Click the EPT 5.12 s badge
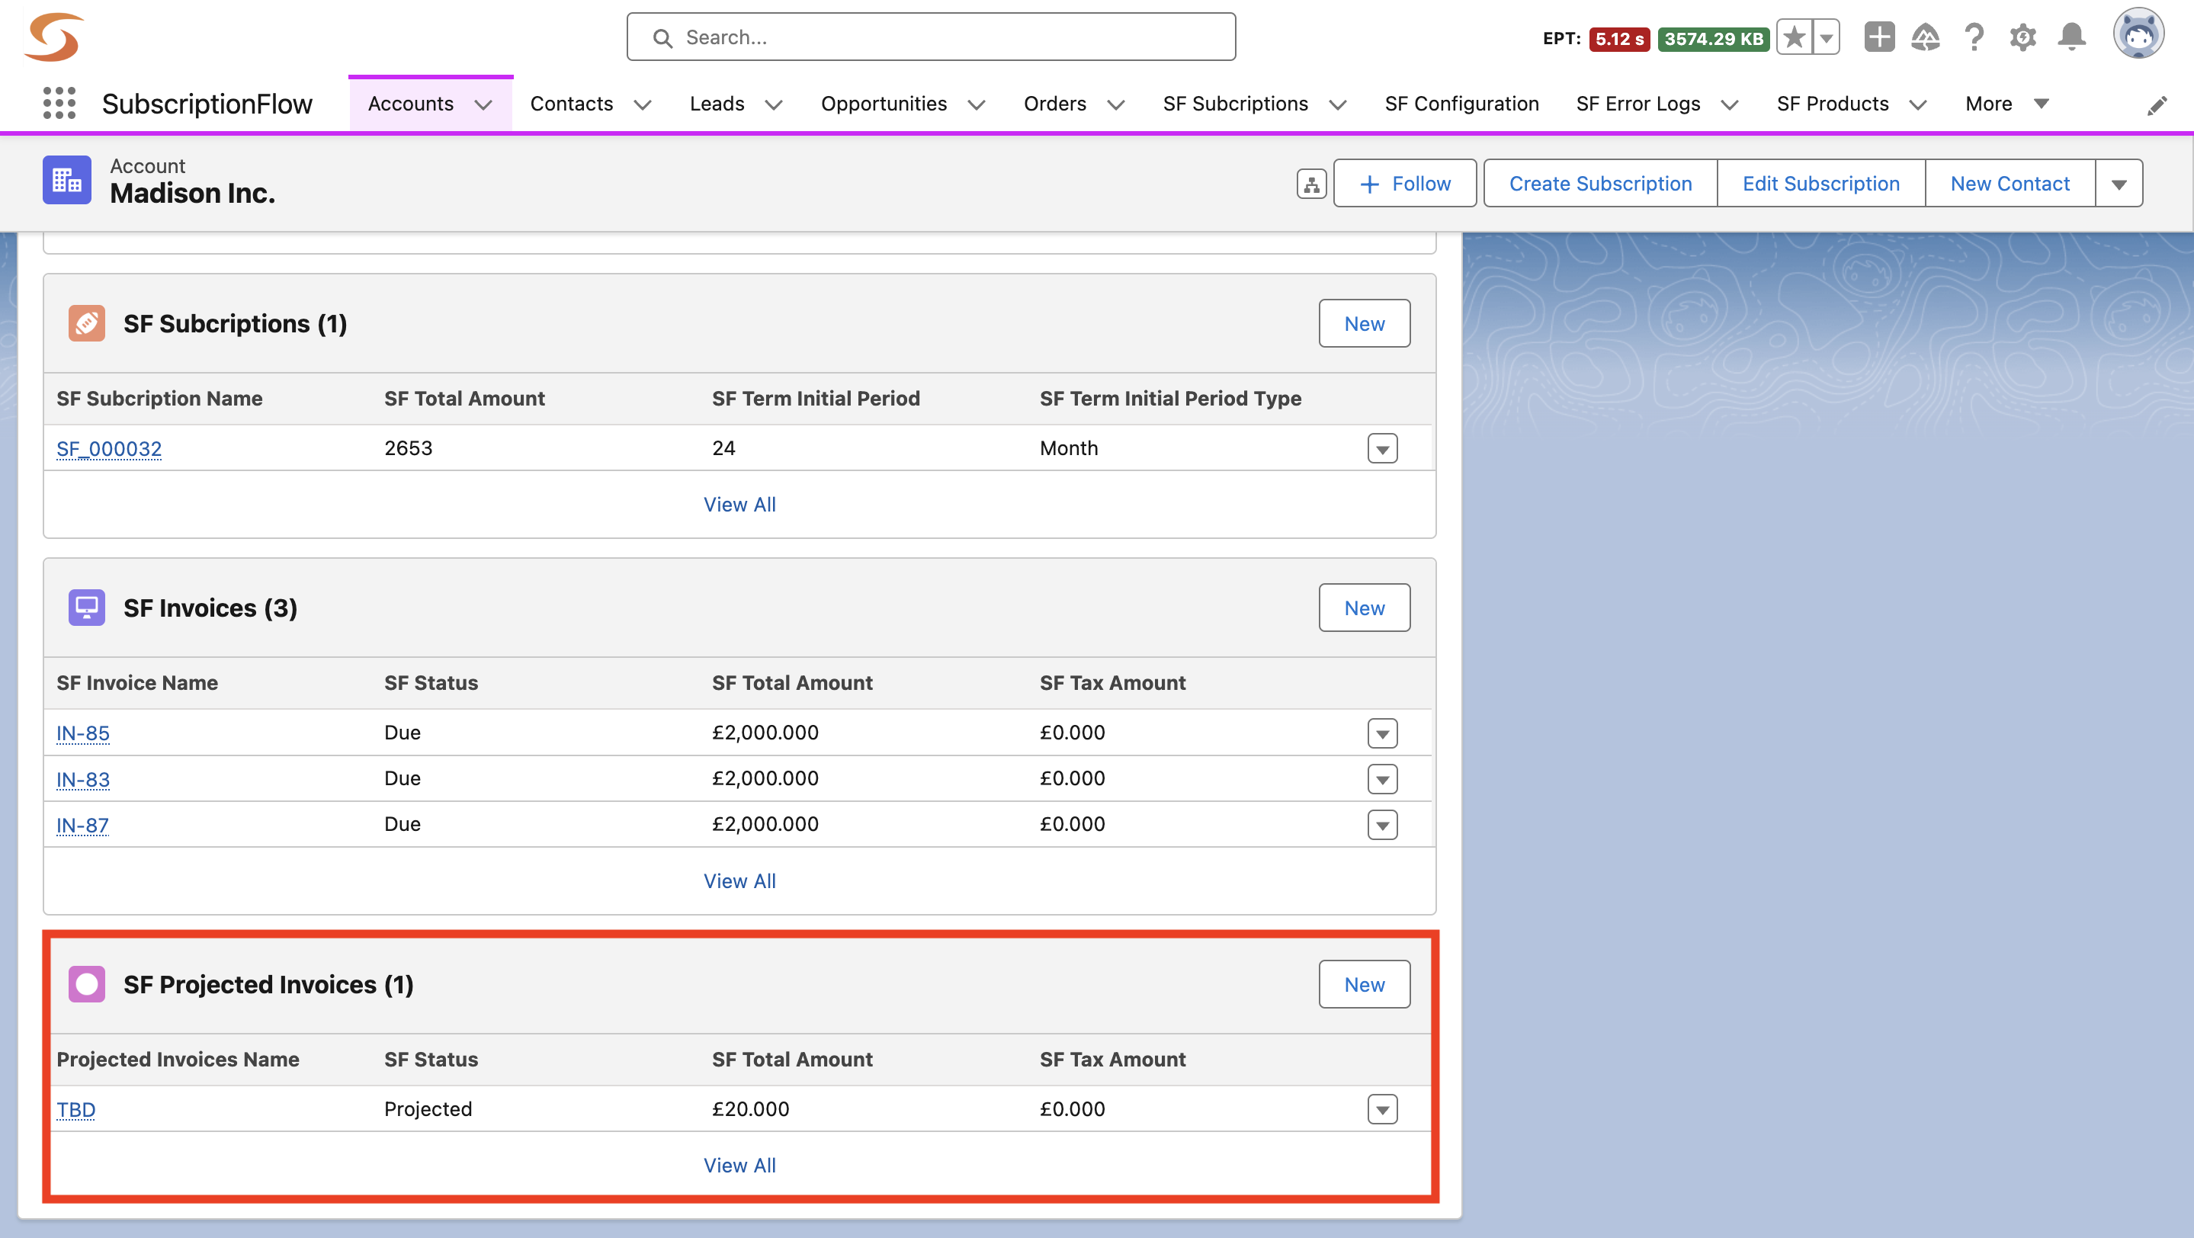The width and height of the screenshot is (2194, 1238). pyautogui.click(x=1619, y=38)
